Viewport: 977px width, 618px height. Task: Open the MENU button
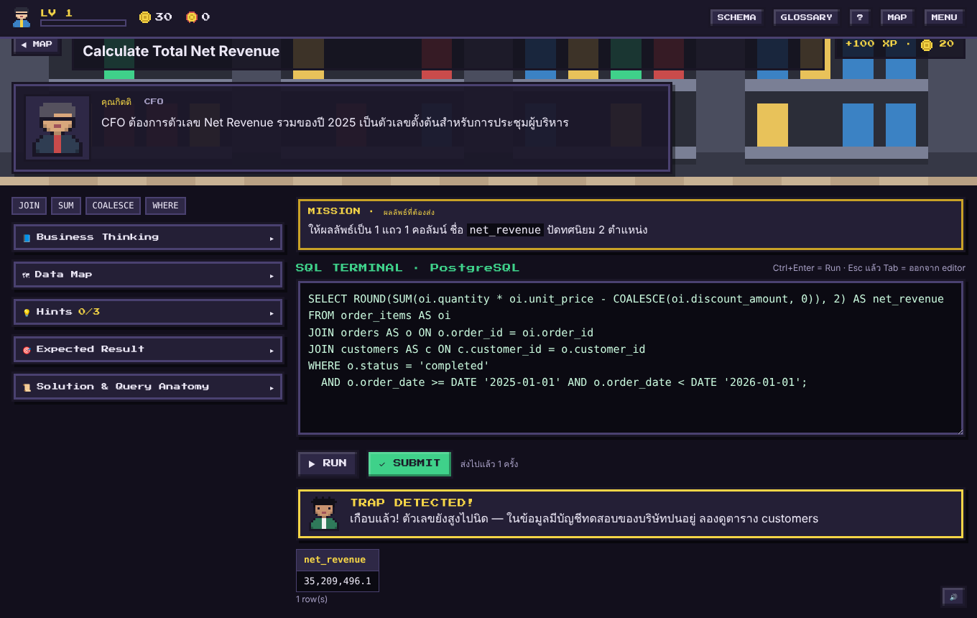click(944, 17)
